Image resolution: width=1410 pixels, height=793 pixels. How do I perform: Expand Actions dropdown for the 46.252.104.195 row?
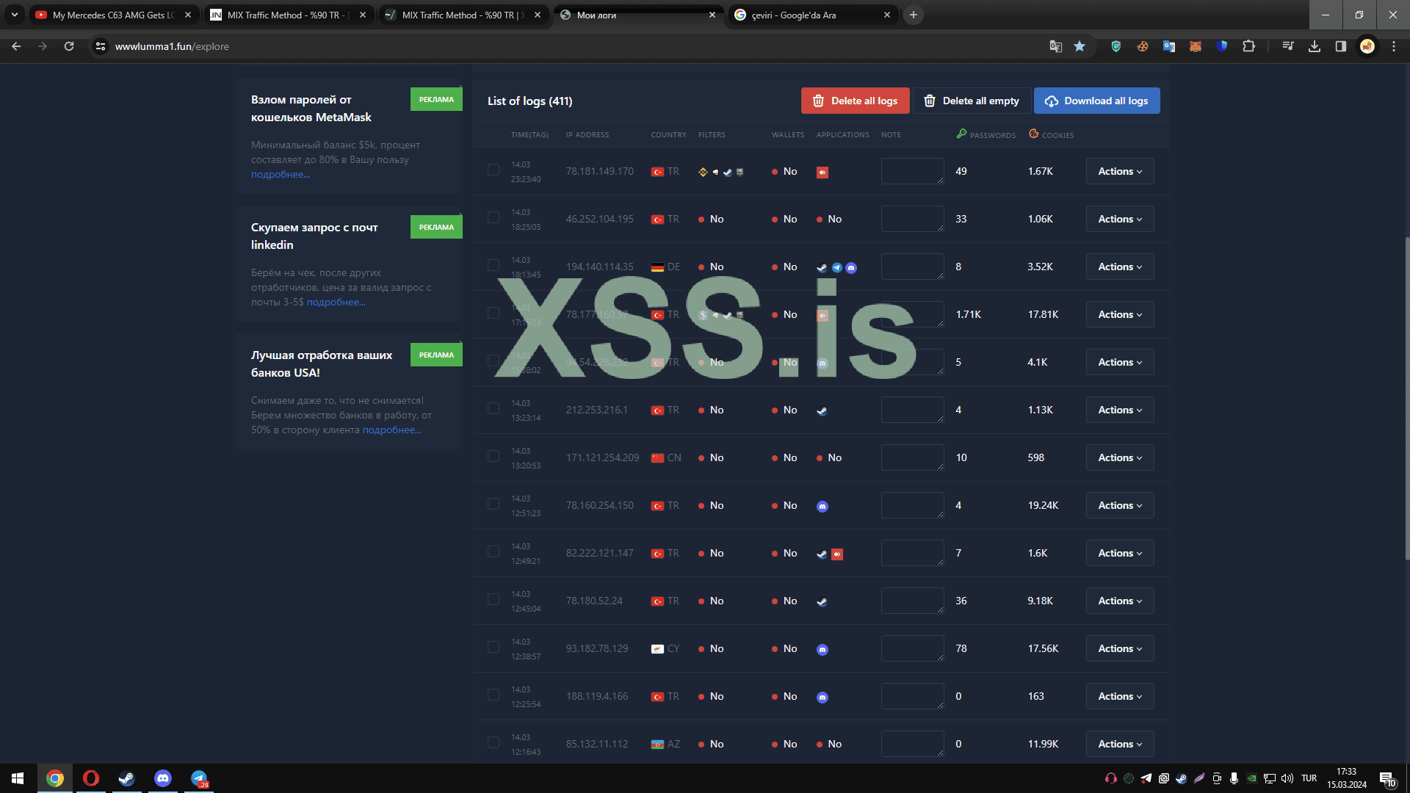[x=1119, y=219]
